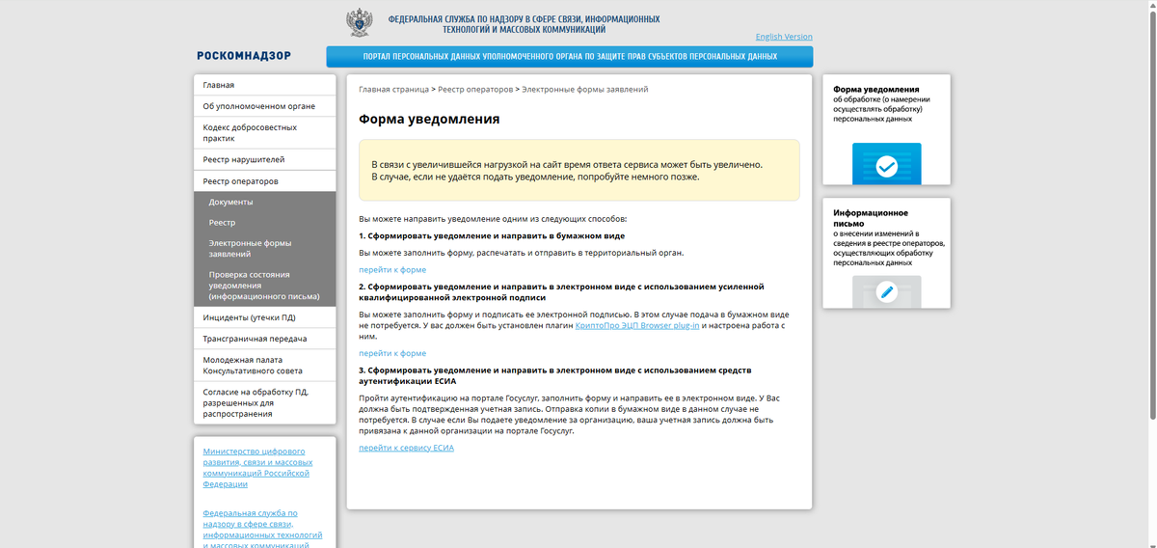Select Об уполномоченном органе in sidebar

[264, 106]
